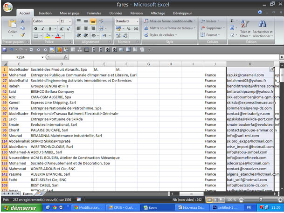284x213 pixels.
Task: Select the fares sheet tab
Action: pos(28,194)
